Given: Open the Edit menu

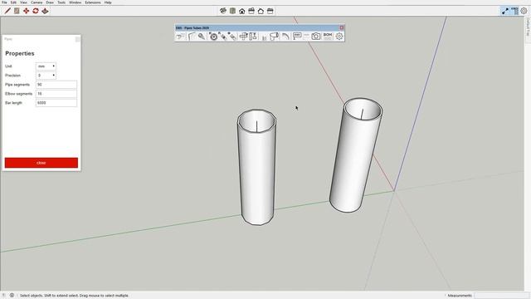Looking at the screenshot, I should point(13,2).
